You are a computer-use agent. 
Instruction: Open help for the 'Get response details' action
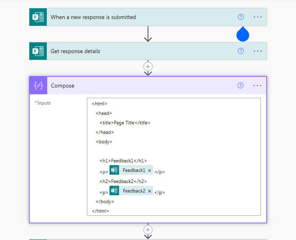click(x=241, y=51)
